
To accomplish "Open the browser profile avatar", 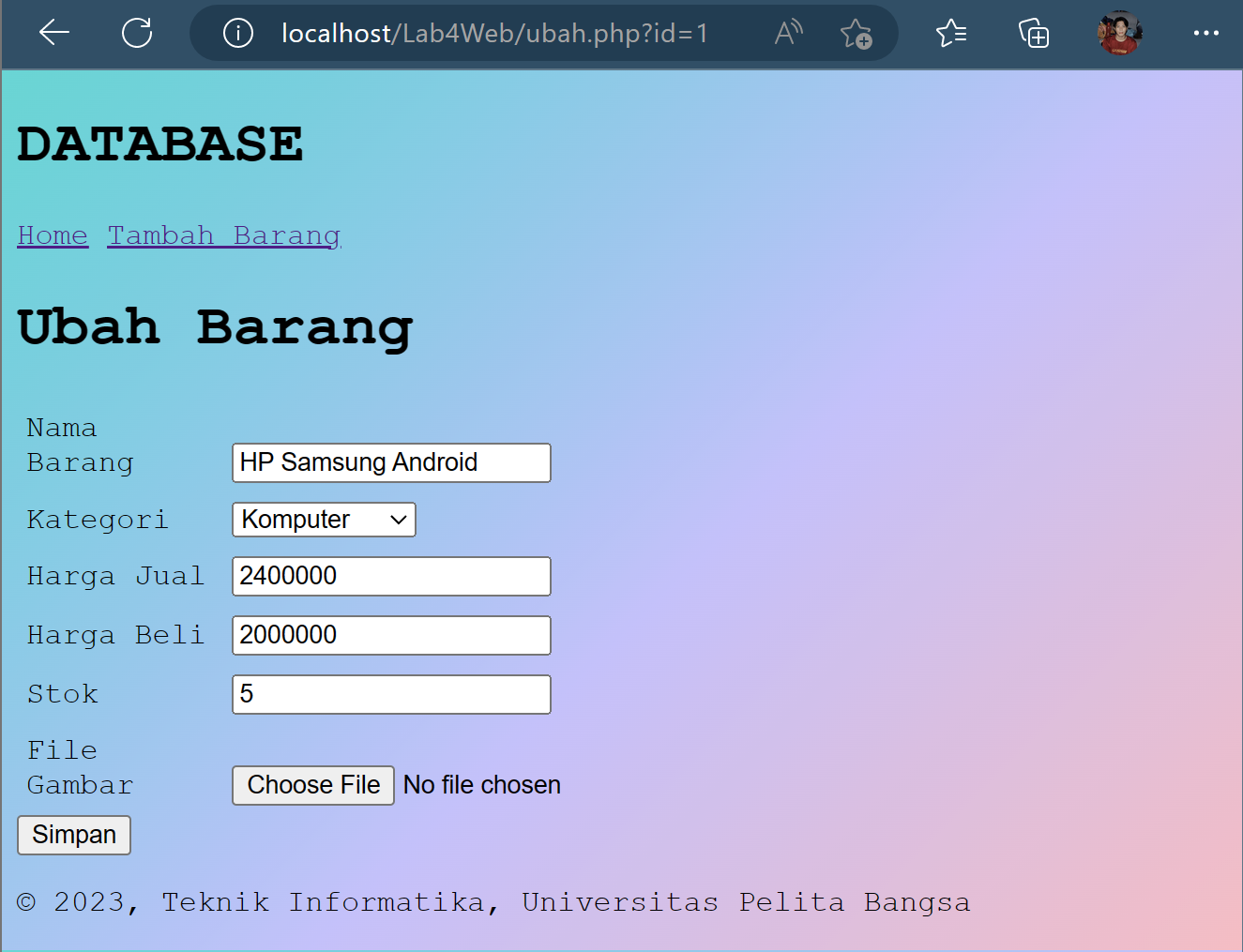I will point(1118,34).
